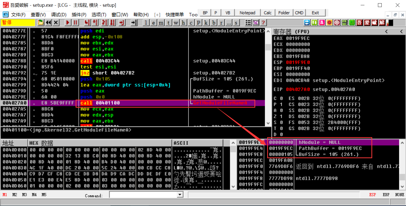The height and width of the screenshot is (206, 406).
Task: Open the 帮助(H) menu
Action: [x=141, y=15]
